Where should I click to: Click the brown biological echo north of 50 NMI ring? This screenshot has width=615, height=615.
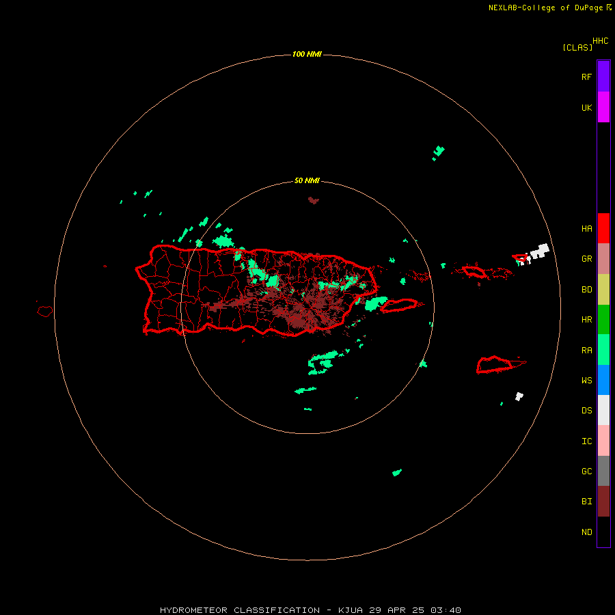[x=313, y=200]
